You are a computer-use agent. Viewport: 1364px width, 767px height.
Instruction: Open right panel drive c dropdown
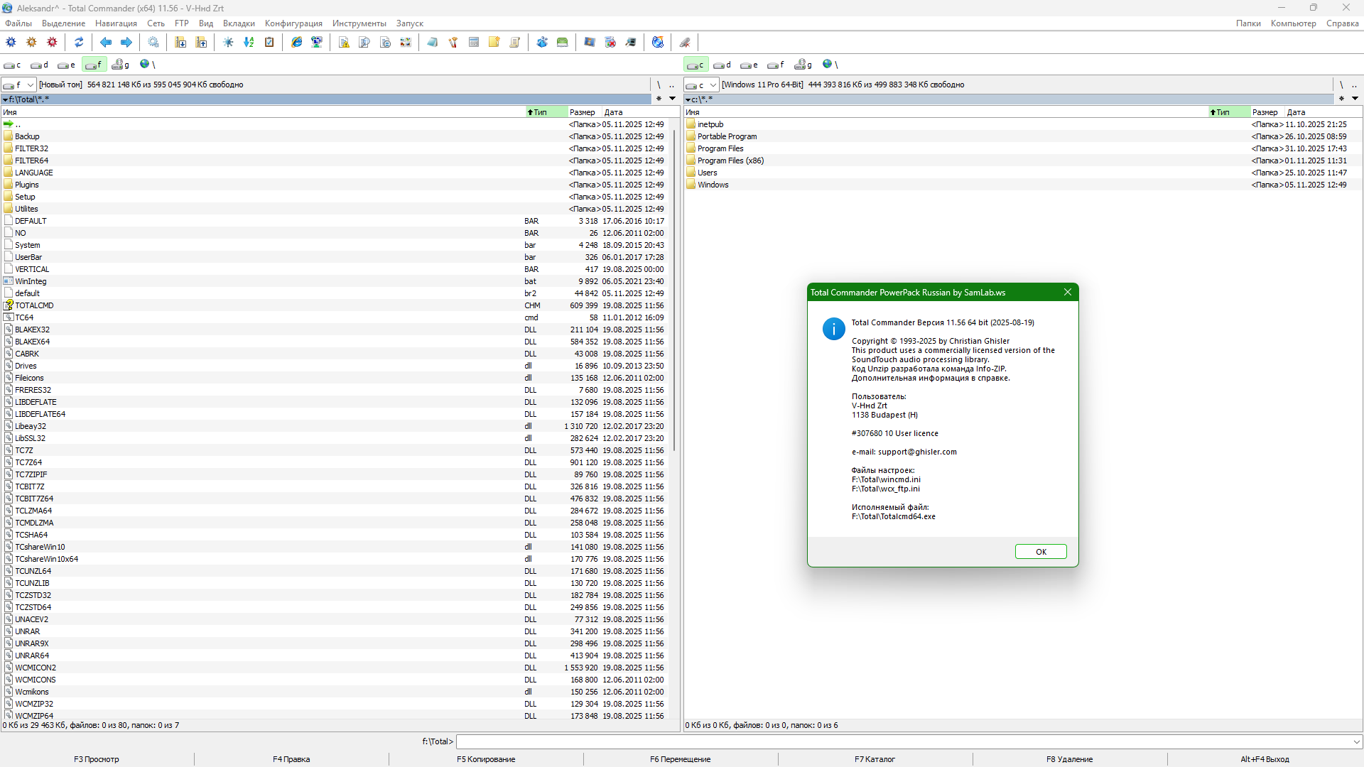point(713,85)
